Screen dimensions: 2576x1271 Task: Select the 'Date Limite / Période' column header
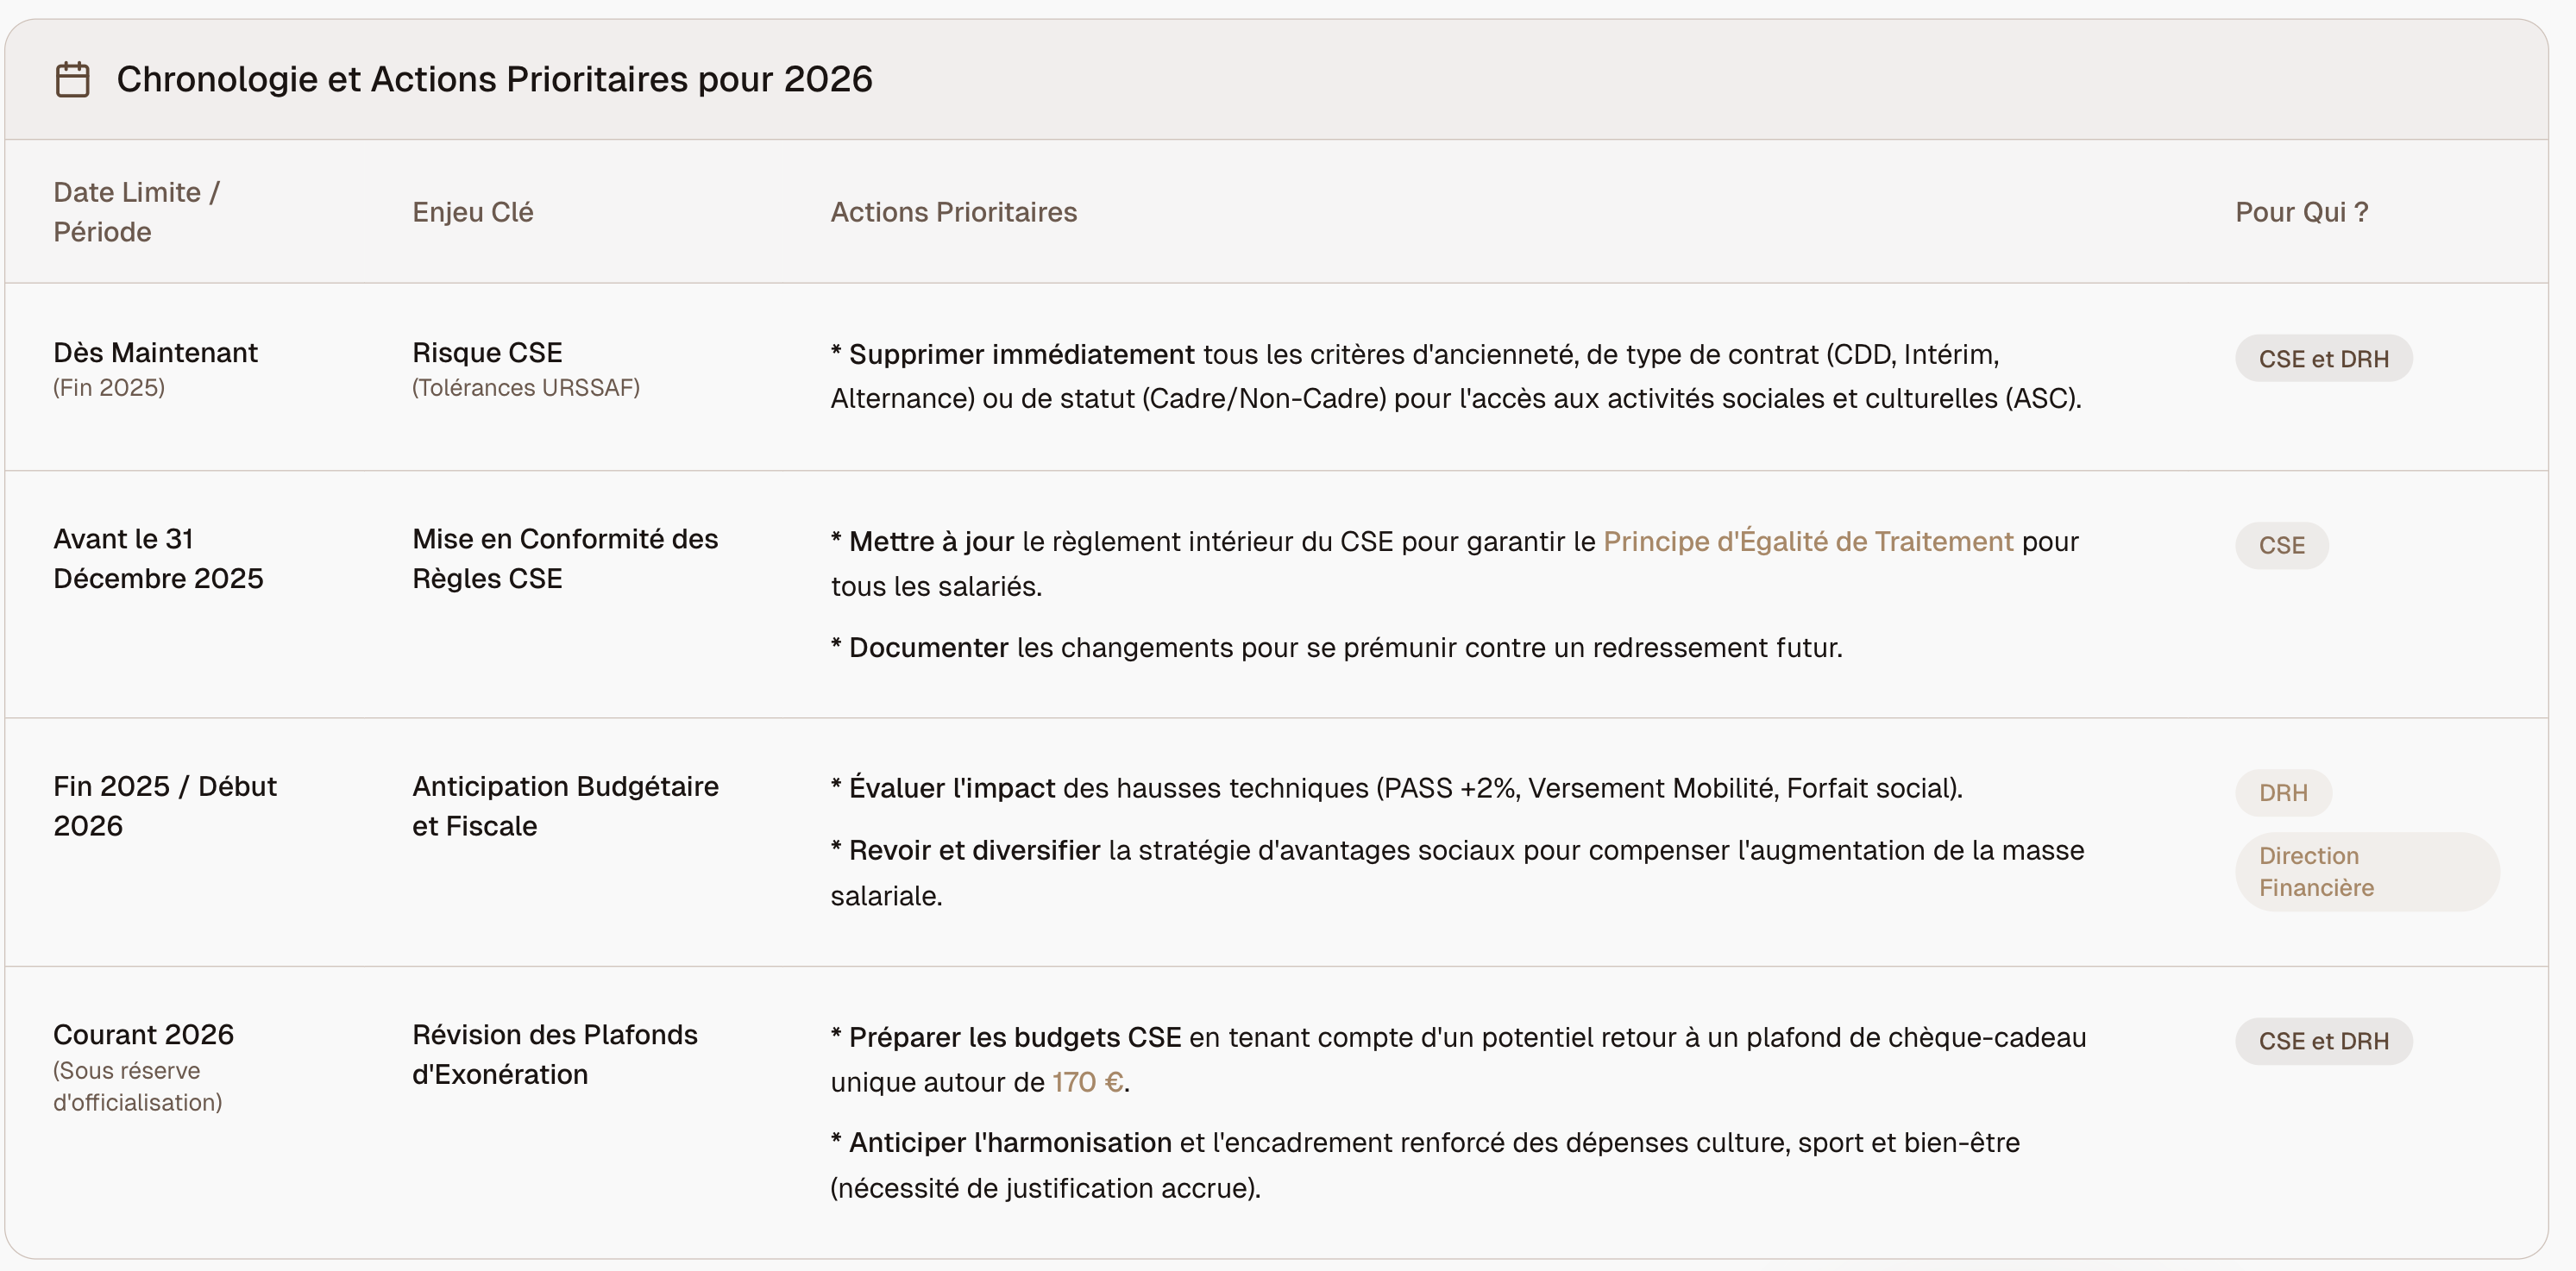136,212
